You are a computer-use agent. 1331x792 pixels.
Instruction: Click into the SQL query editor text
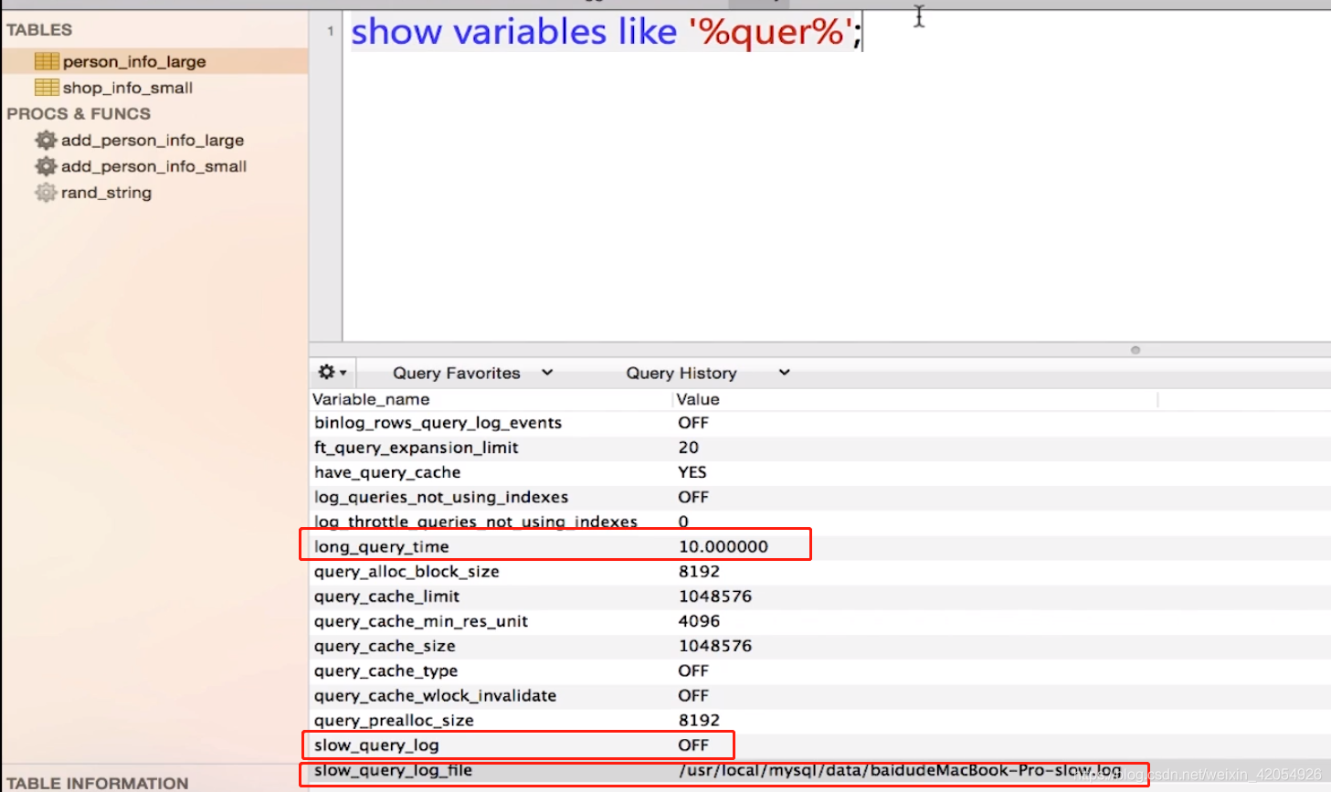[607, 32]
